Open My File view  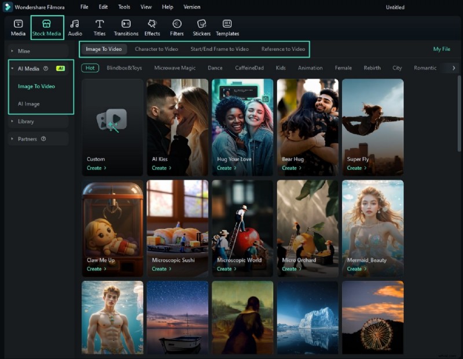click(442, 49)
